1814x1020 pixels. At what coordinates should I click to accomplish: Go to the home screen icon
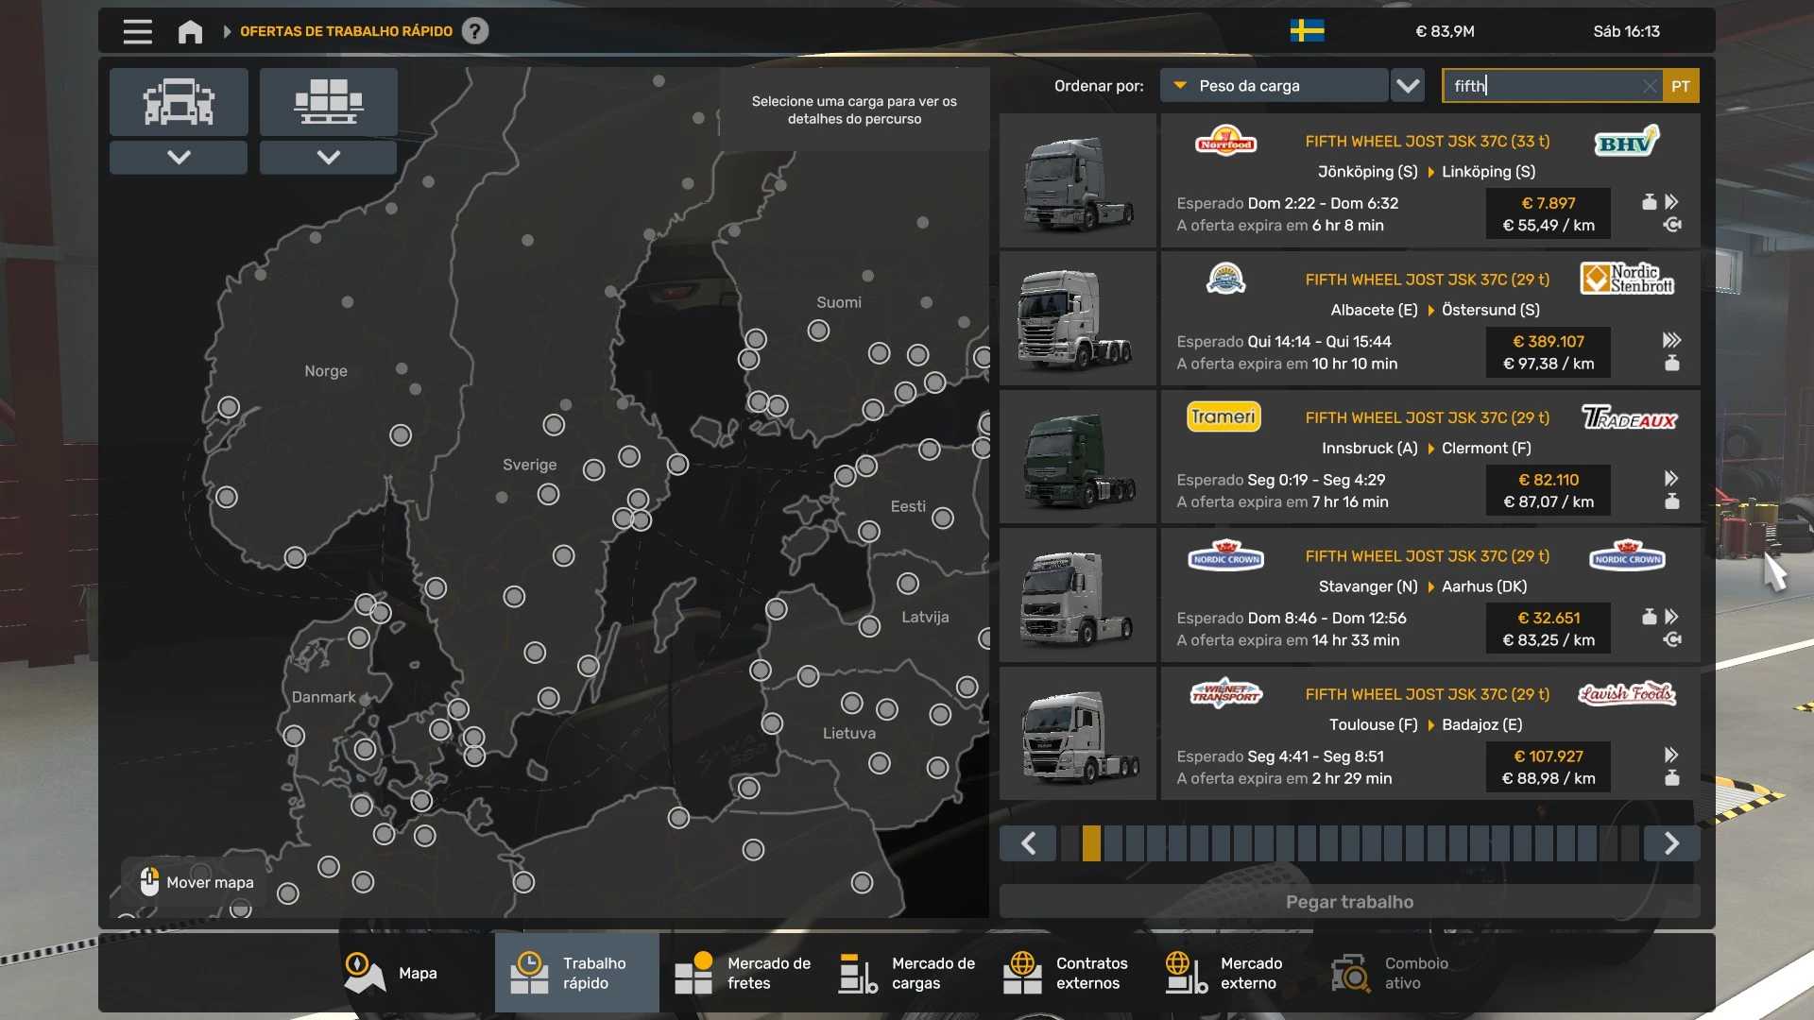(190, 31)
